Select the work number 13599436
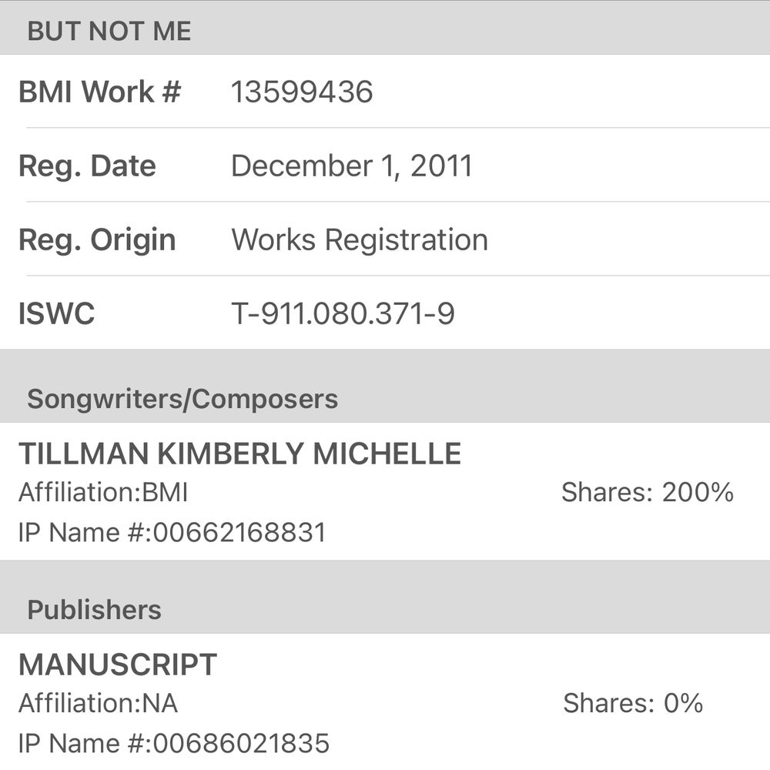 [302, 92]
